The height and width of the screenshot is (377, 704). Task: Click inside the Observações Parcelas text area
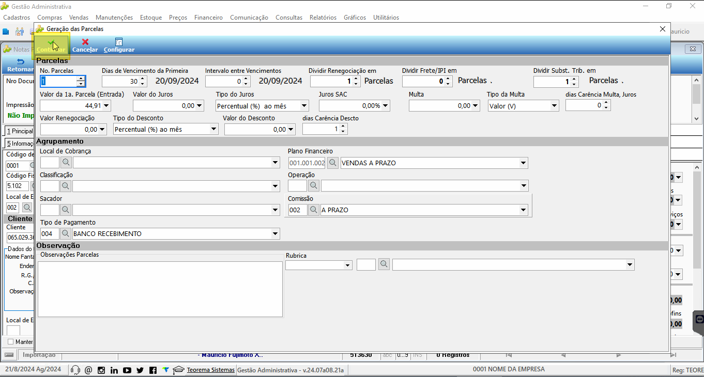(x=160, y=289)
